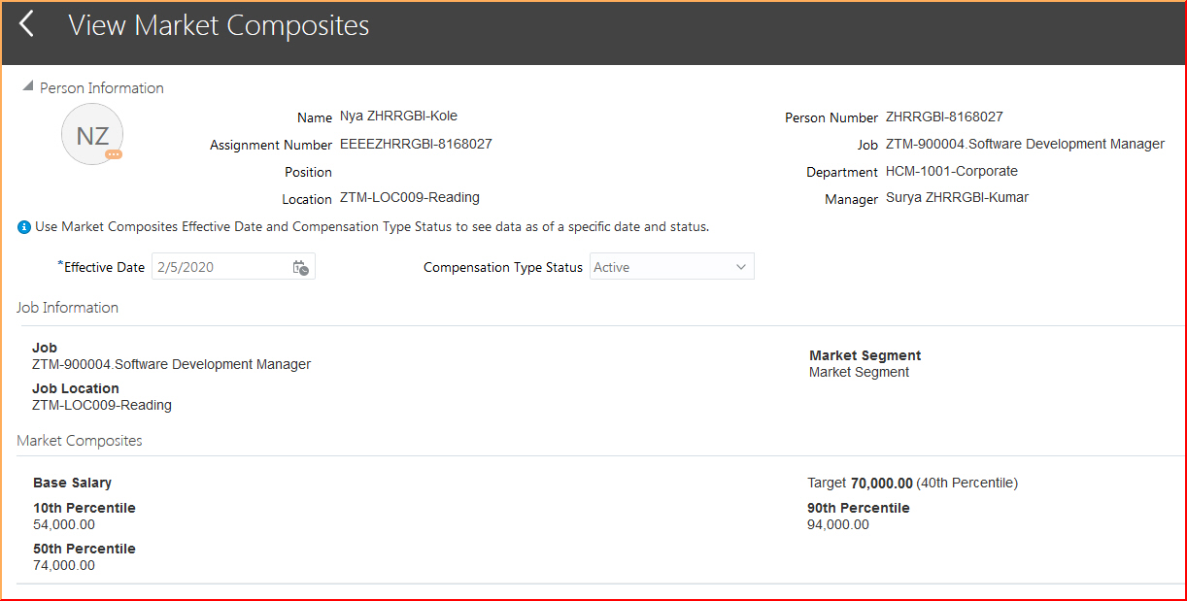The image size is (1187, 601).
Task: Click the back arrow in the header
Action: tap(27, 25)
